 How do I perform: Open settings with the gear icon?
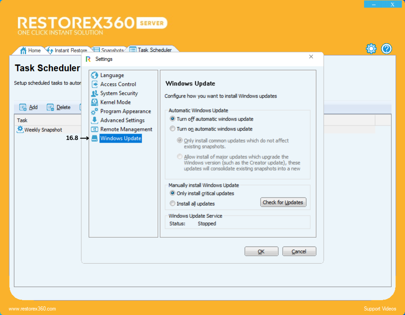[x=371, y=49]
